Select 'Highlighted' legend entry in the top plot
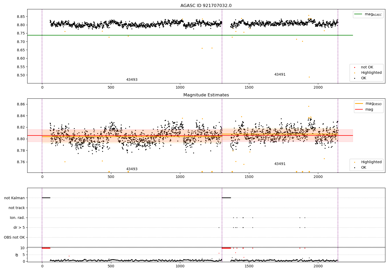 click(x=368, y=73)
